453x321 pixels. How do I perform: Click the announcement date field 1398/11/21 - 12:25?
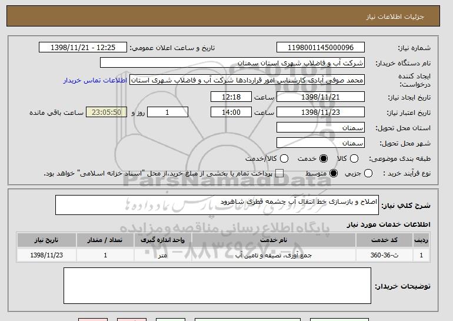pos(83,48)
